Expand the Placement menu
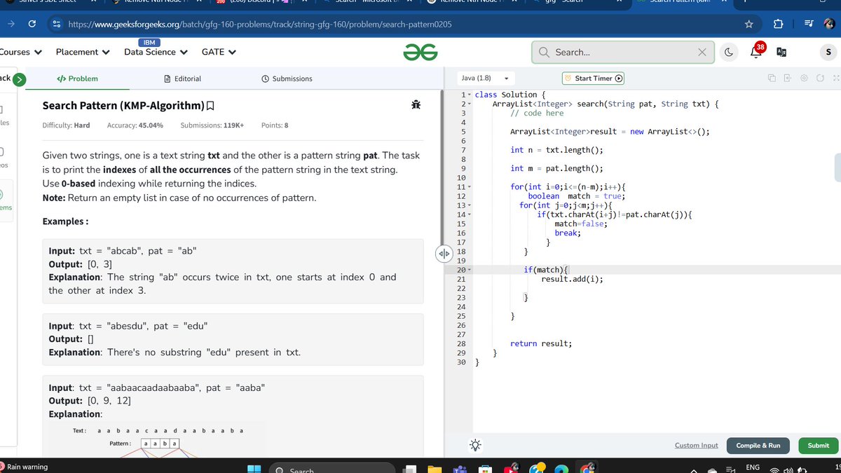This screenshot has width=841, height=473. coord(83,52)
